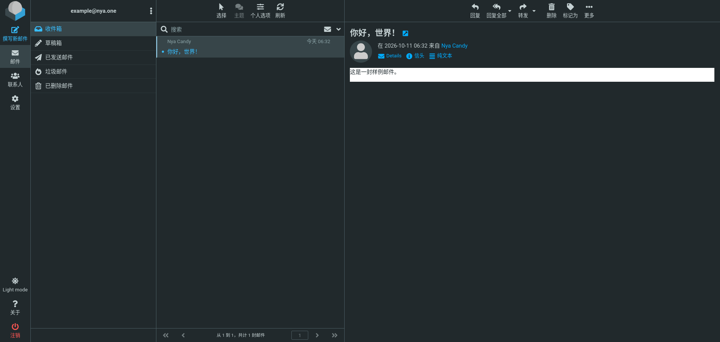720x342 pixels.
Task: Click the Threads toolbar icon
Action: coord(239,11)
